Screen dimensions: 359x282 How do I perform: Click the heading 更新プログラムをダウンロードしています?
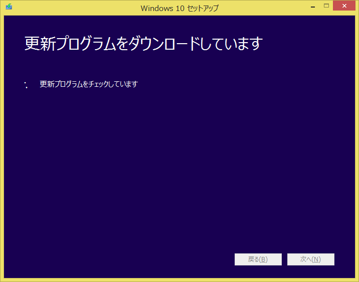tap(143, 43)
